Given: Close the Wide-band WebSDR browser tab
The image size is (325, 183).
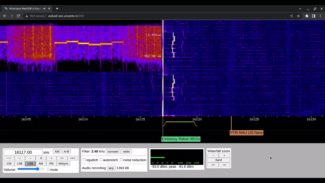Looking at the screenshot, I should click(49, 9).
